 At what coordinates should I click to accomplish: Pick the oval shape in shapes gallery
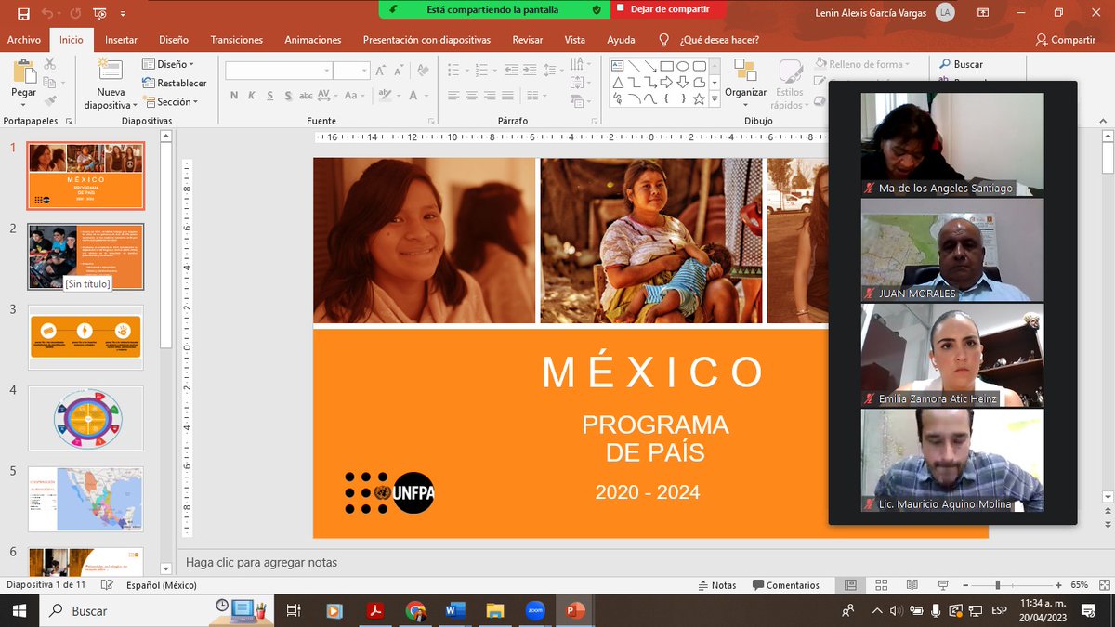[683, 66]
